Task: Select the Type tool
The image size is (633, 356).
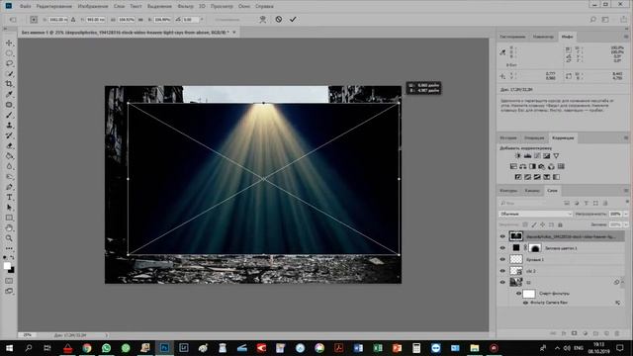Action: 9,197
